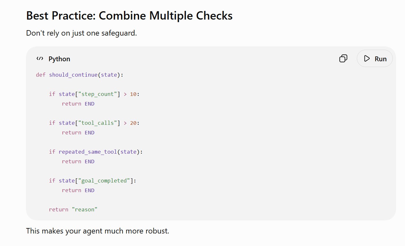Click return END under tool_calls check
Image resolution: width=405 pixels, height=246 pixels.
pyautogui.click(x=78, y=132)
